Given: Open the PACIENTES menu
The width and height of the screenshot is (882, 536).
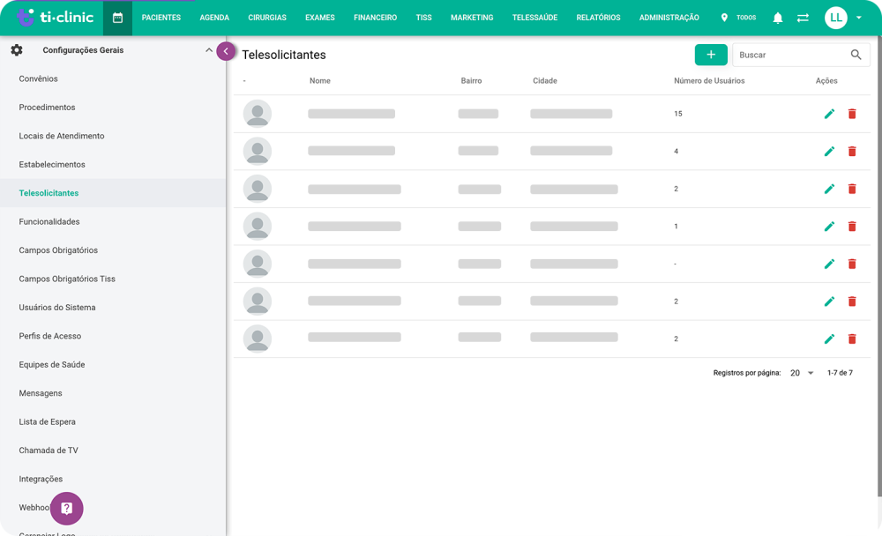Looking at the screenshot, I should tap(161, 18).
